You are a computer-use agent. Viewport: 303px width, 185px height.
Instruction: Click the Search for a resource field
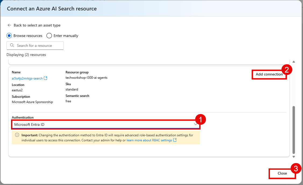pos(35,45)
